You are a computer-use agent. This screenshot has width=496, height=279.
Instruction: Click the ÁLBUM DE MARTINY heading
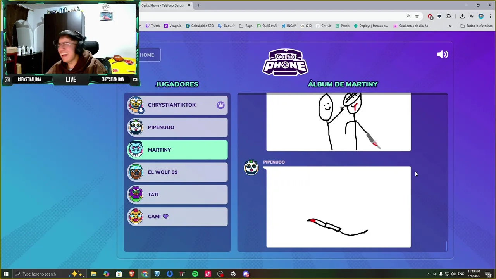point(343,84)
